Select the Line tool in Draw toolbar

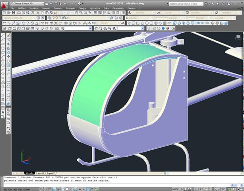click(x=3, y=35)
